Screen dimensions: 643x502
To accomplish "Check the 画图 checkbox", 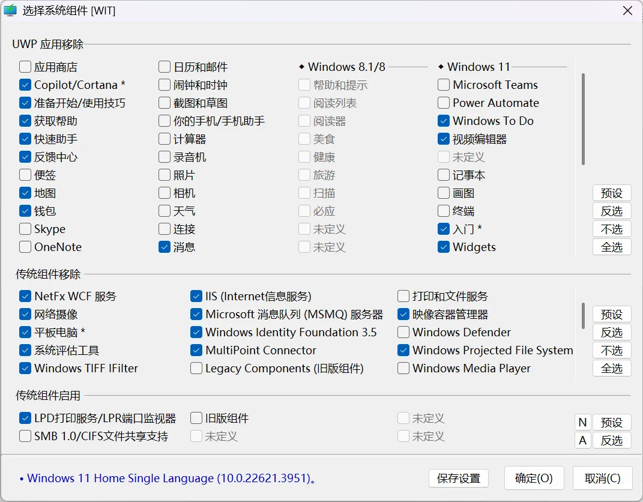I will [x=444, y=193].
